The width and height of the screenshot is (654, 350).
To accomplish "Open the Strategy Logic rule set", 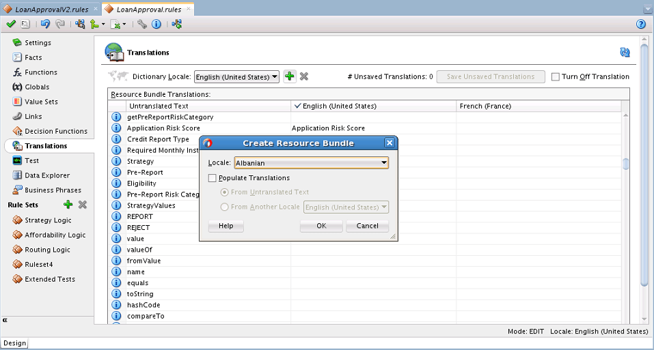I will 48,220.
